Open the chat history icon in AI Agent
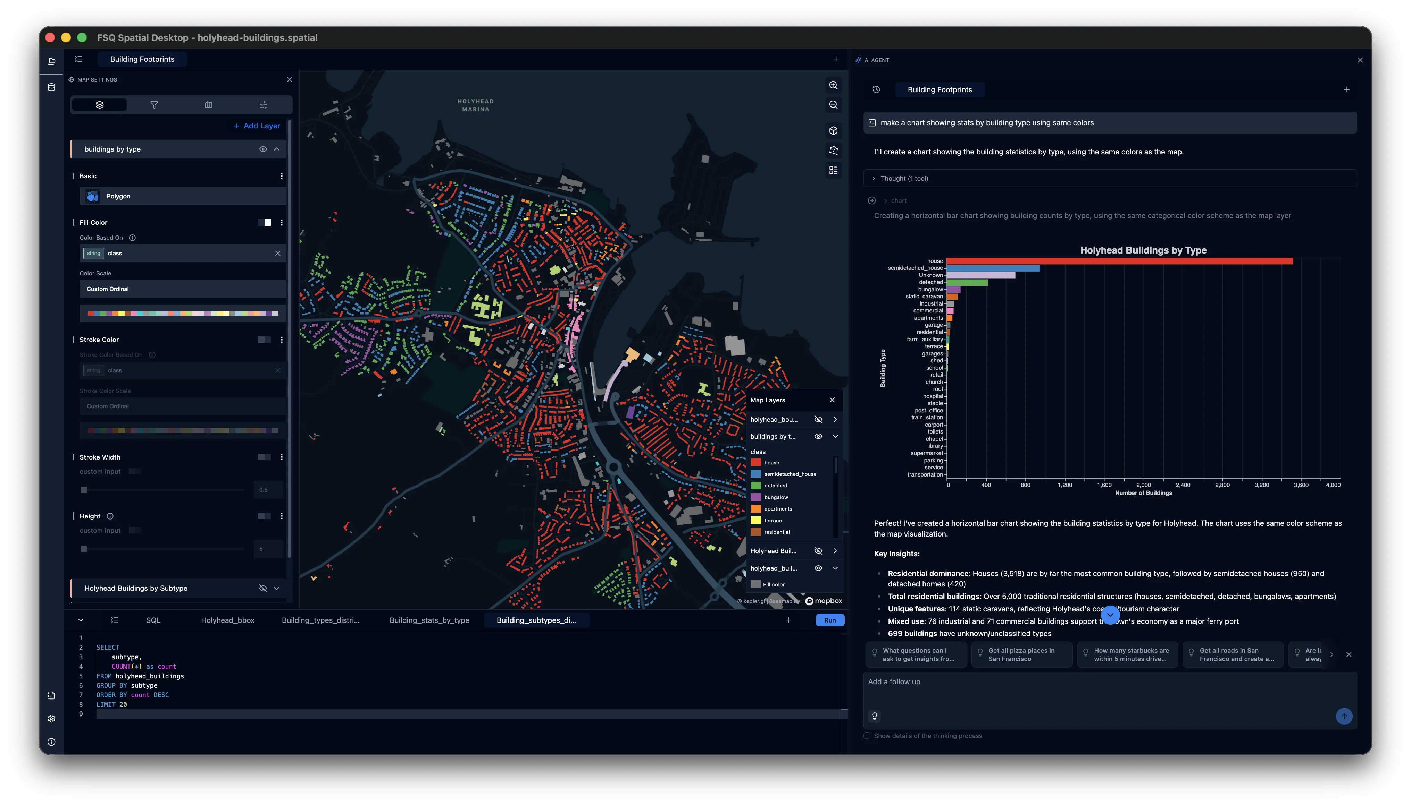 [x=876, y=90]
